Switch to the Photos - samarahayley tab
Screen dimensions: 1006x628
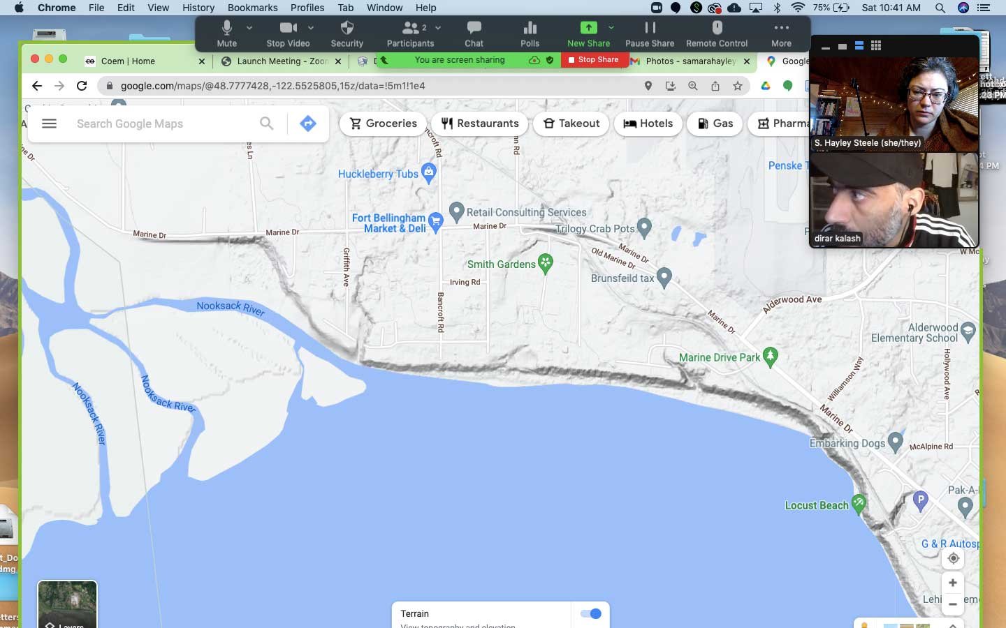pyautogui.click(x=690, y=61)
